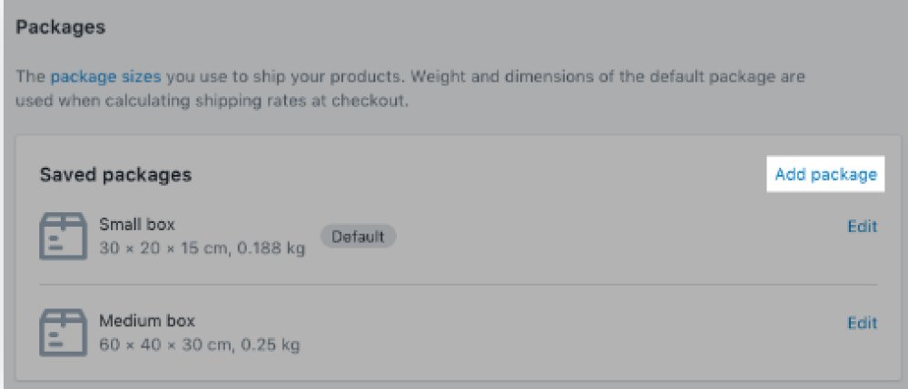
Task: Click the text about calculating shipping rates at checkout
Action: coord(212,102)
